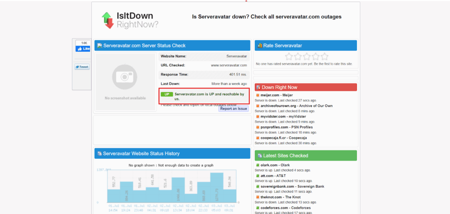Click the Serveravatar.com is UP message
The height and width of the screenshot is (214, 450).
tap(209, 96)
